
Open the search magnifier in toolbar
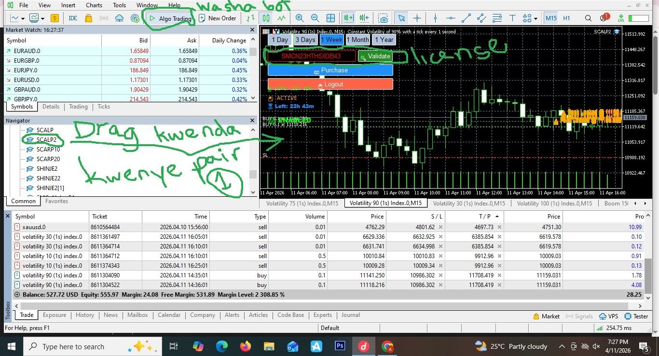pos(588,18)
